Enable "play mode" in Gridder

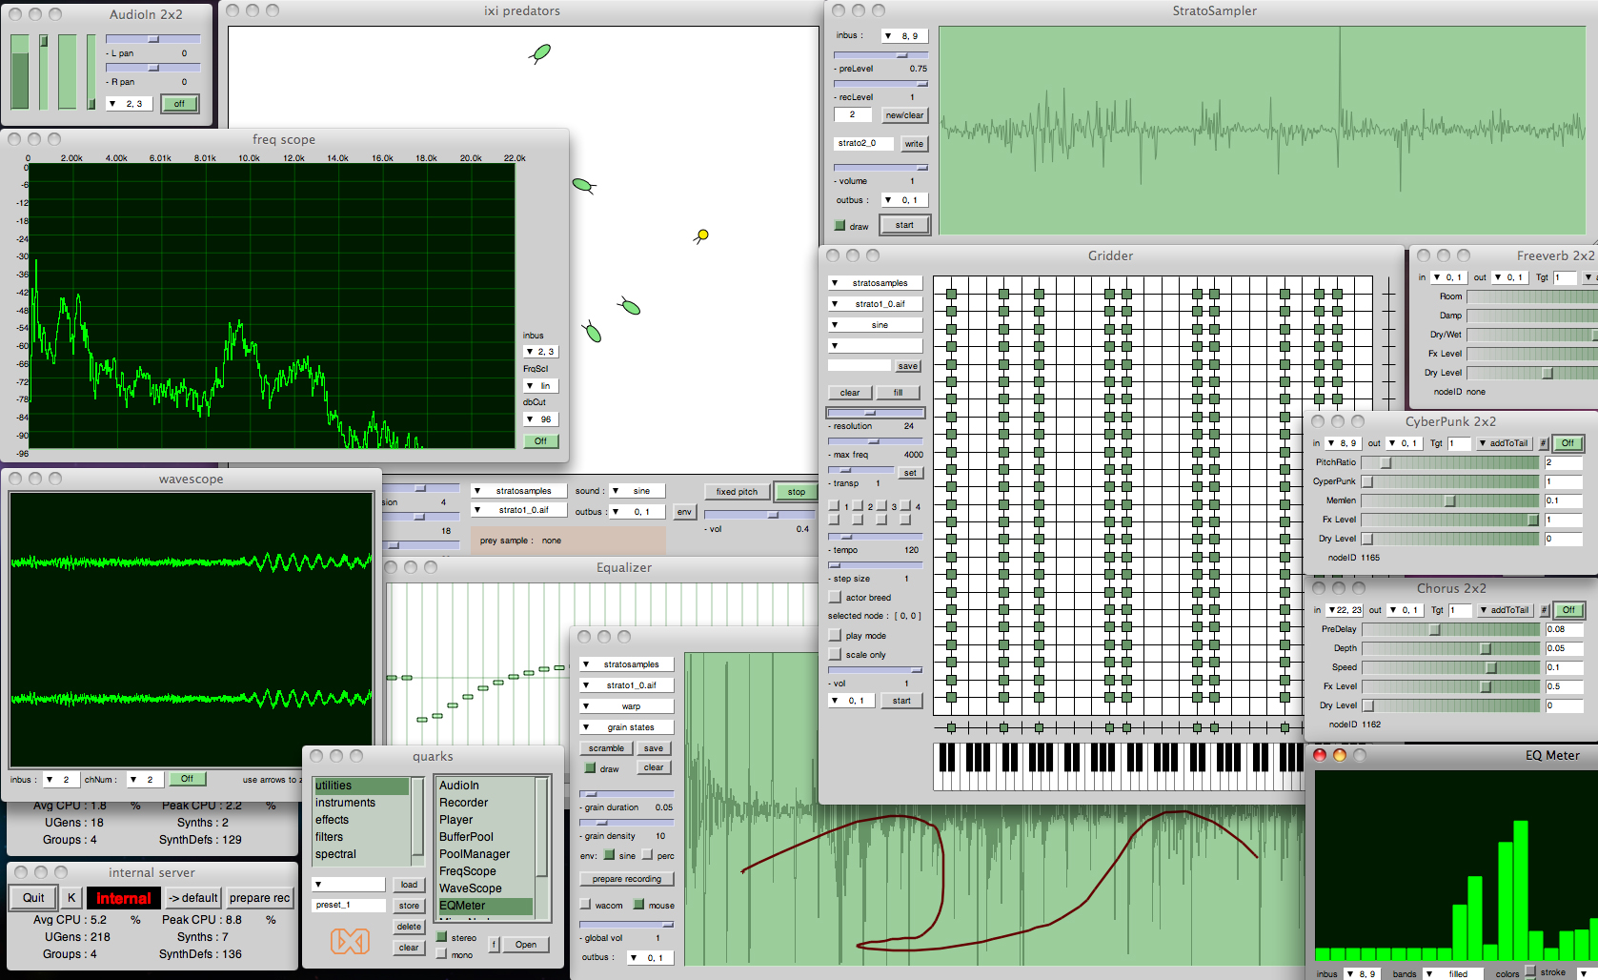(834, 635)
